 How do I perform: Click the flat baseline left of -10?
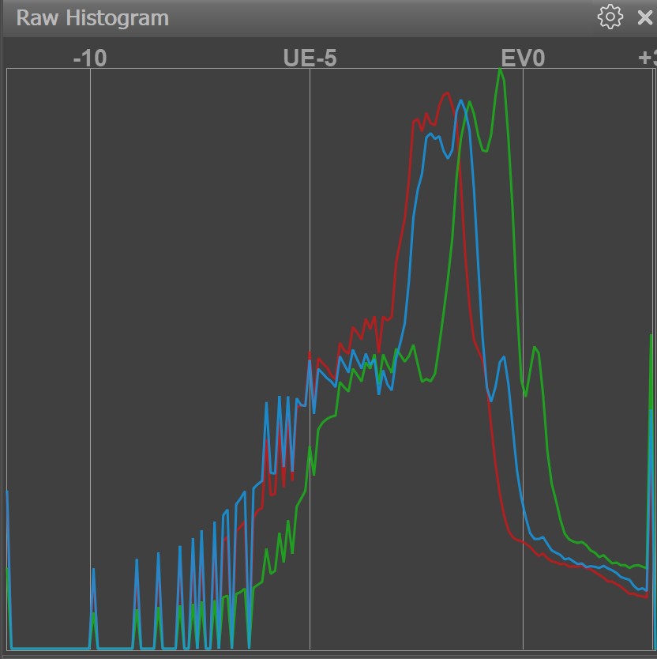(x=49, y=649)
